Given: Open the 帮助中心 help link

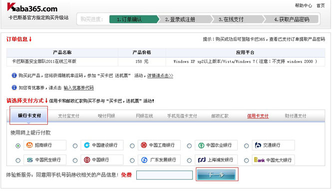Looking at the screenshot, I should click(x=304, y=5).
